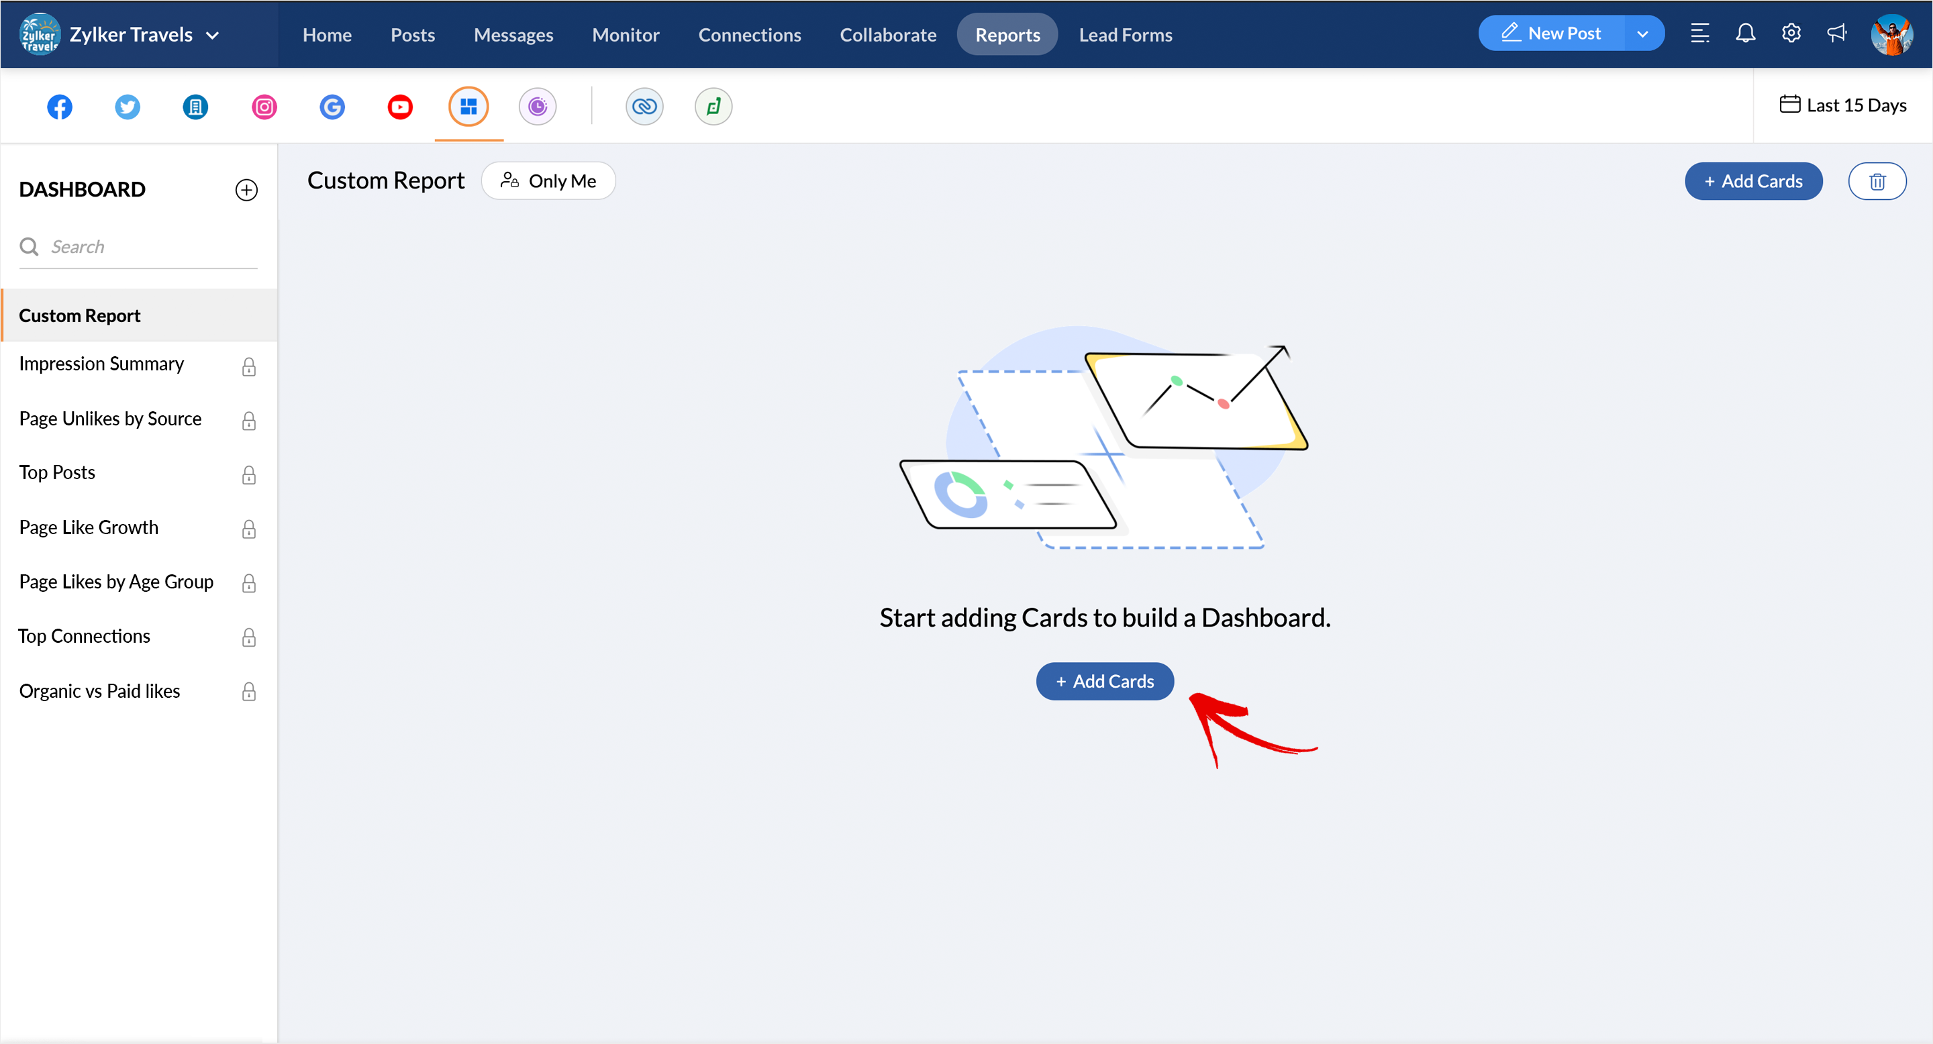Open Twitter reports channel icon
This screenshot has height=1044, width=1933.
pos(127,107)
